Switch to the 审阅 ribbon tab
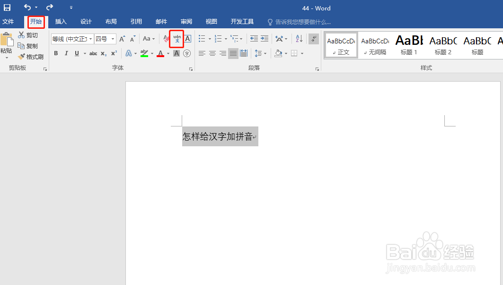503x285 pixels. point(186,22)
